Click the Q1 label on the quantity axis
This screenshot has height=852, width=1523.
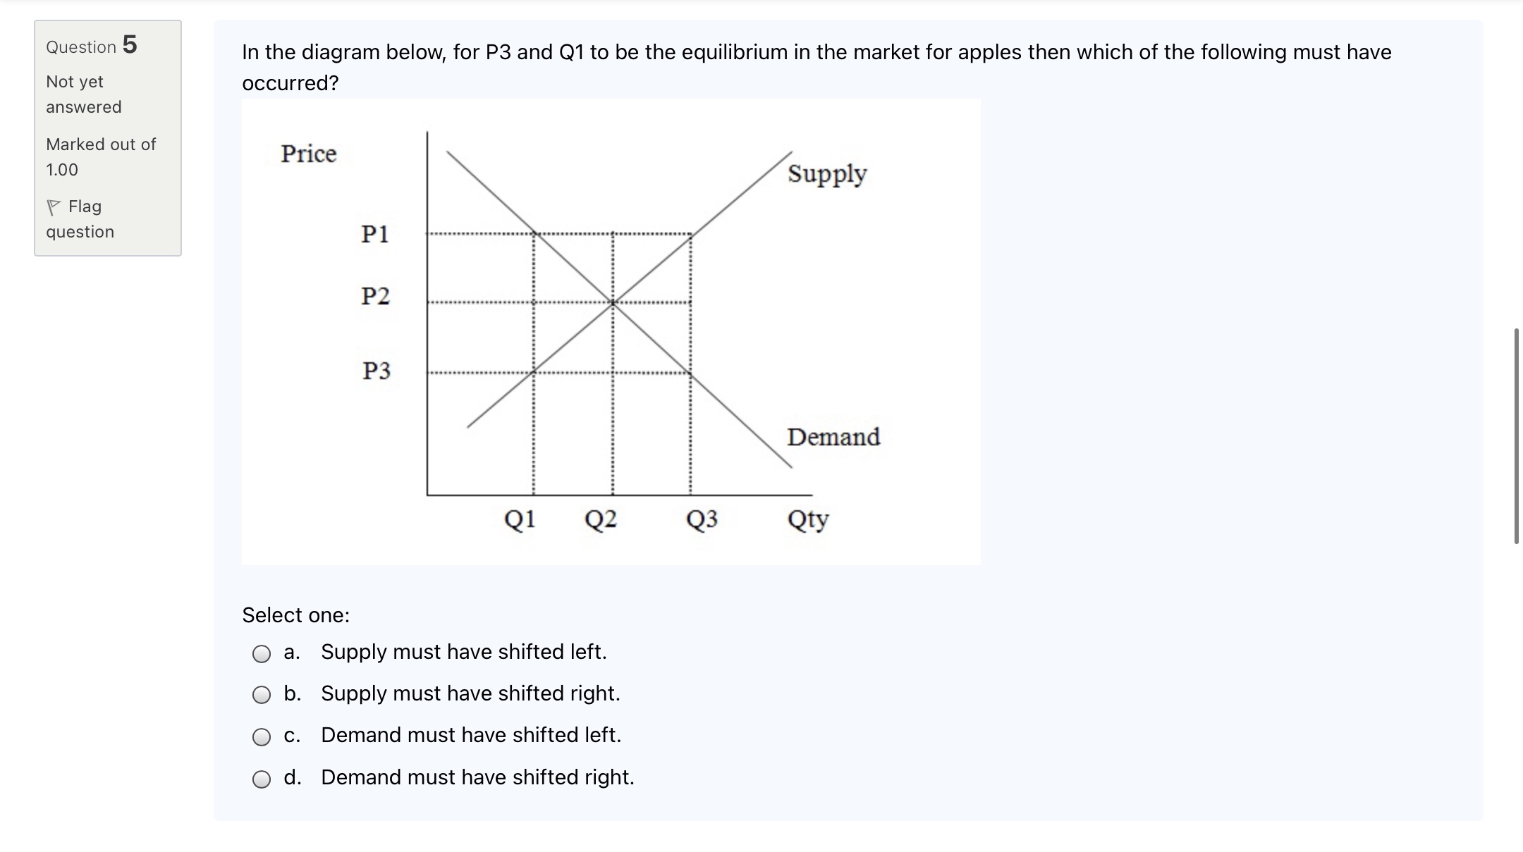click(520, 519)
